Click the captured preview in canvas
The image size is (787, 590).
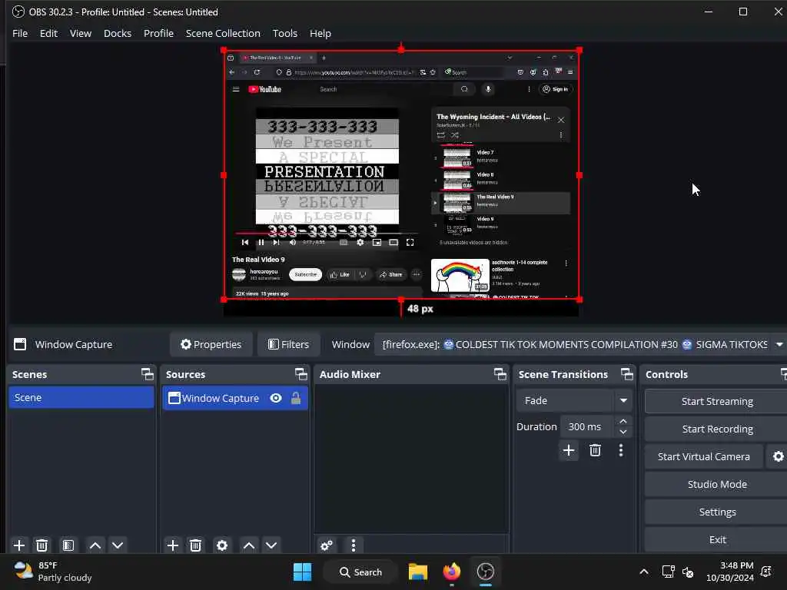401,174
